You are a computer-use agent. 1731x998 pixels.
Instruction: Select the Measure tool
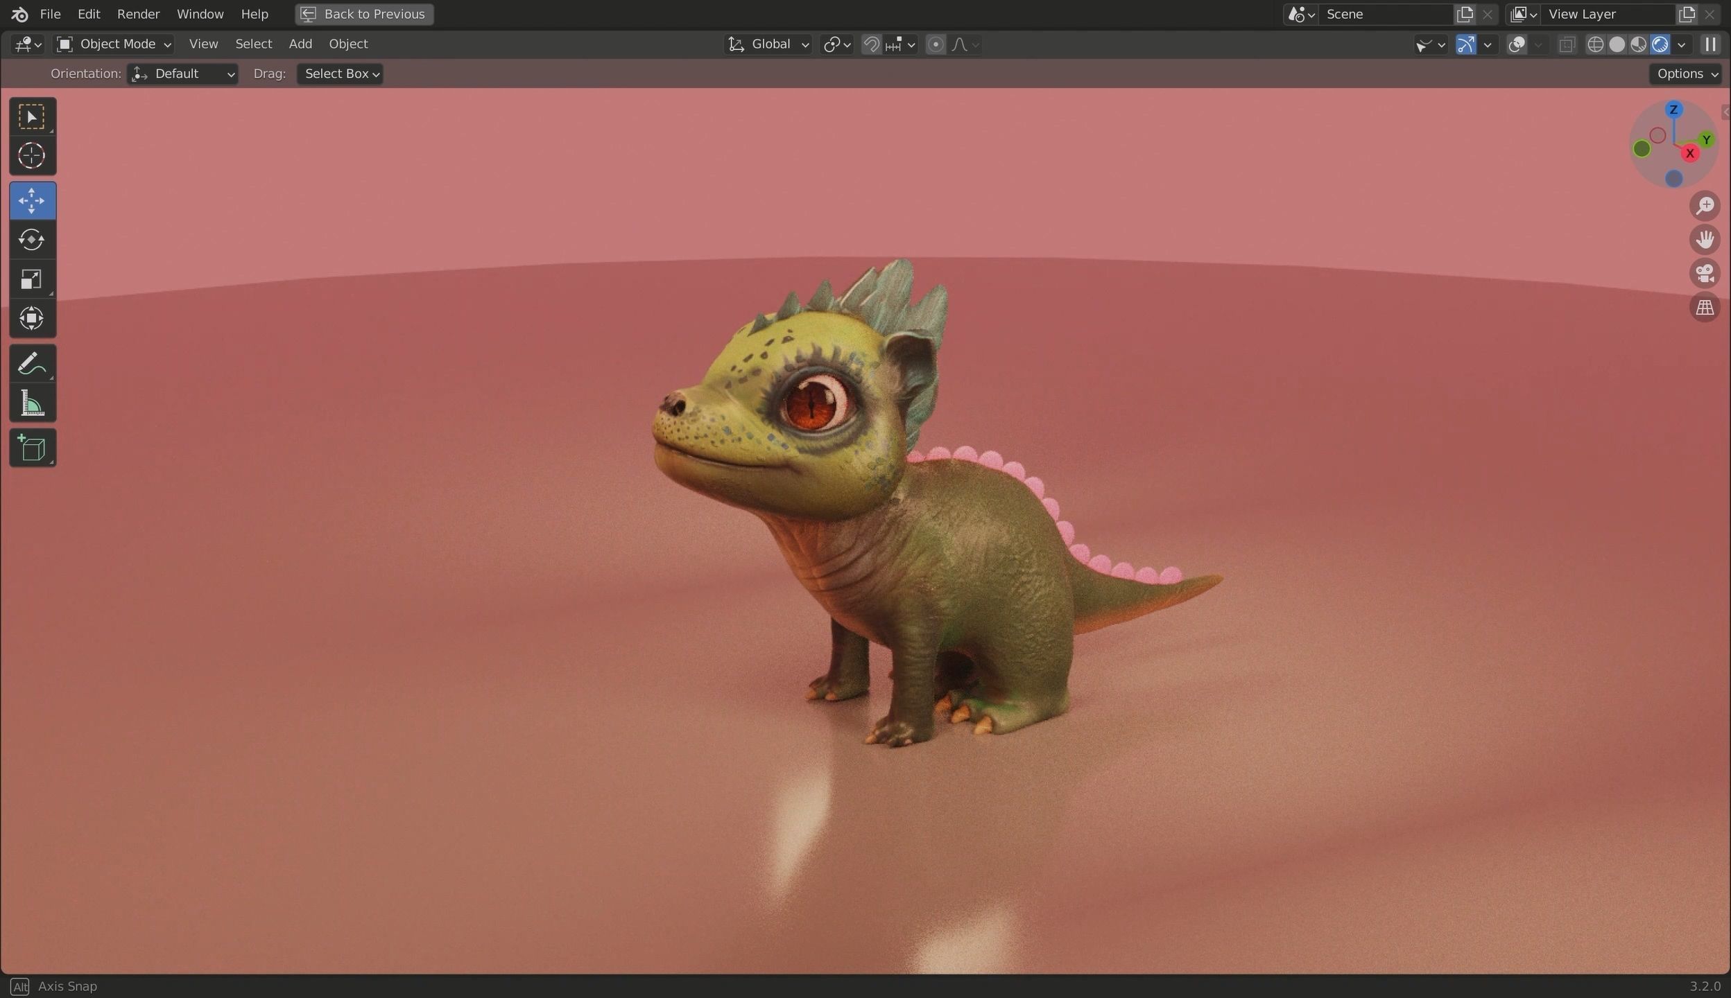point(32,403)
